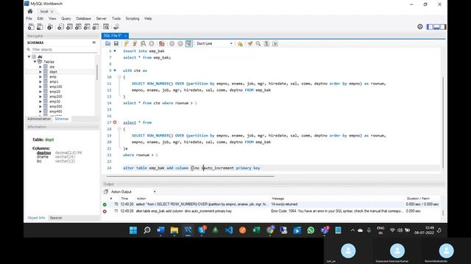Open the File menu
The image size is (471, 264).
pos(29,18)
